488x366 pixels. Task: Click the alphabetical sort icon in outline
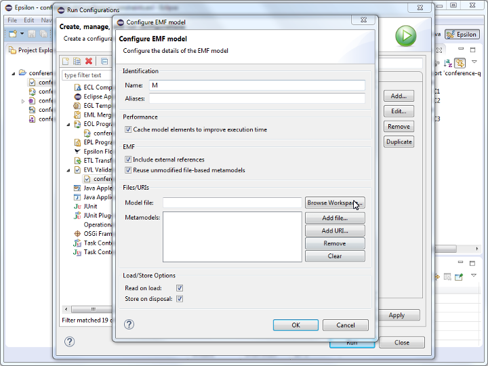[447, 62]
